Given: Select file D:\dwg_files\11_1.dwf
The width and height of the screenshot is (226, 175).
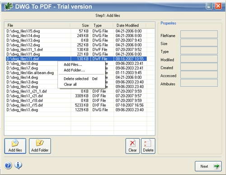Looking at the screenshot, I should pos(24,50).
